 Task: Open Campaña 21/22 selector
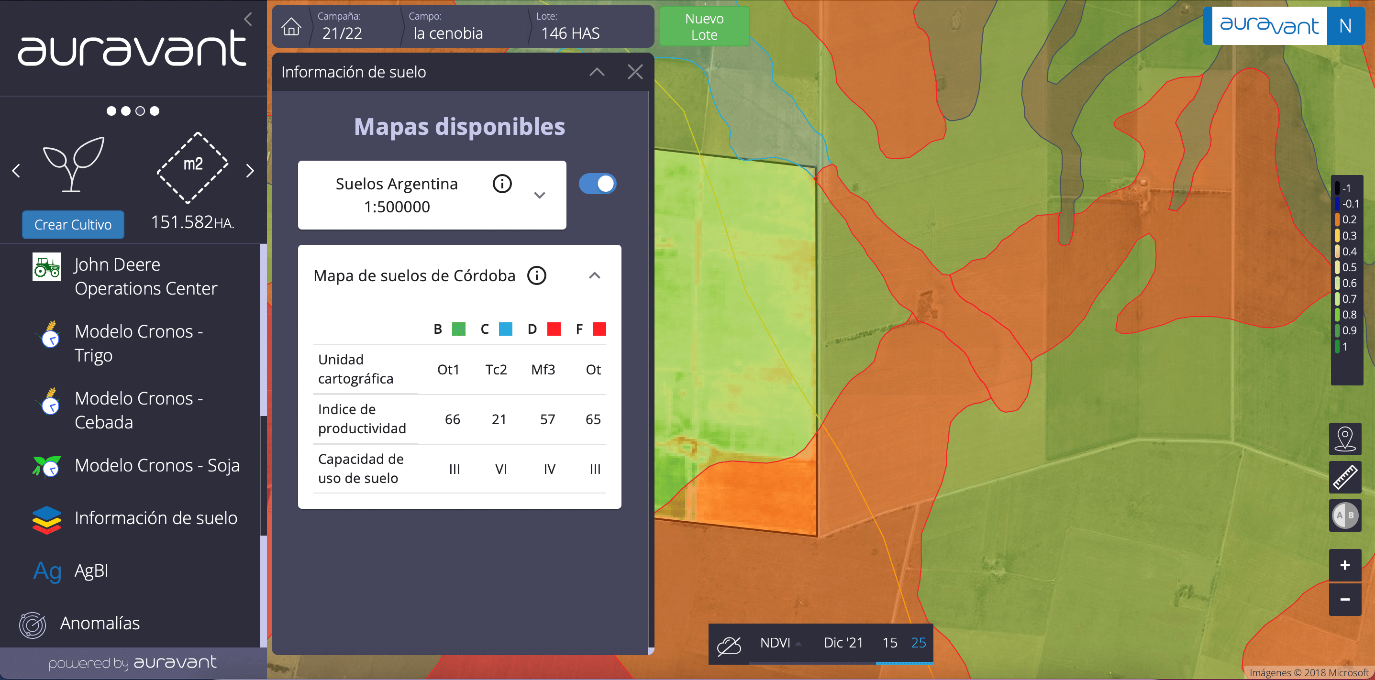click(x=342, y=26)
